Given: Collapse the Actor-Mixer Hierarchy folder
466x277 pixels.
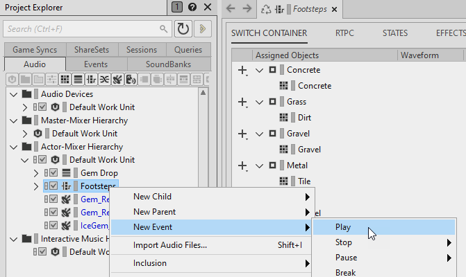Looking at the screenshot, I should (x=14, y=146).
